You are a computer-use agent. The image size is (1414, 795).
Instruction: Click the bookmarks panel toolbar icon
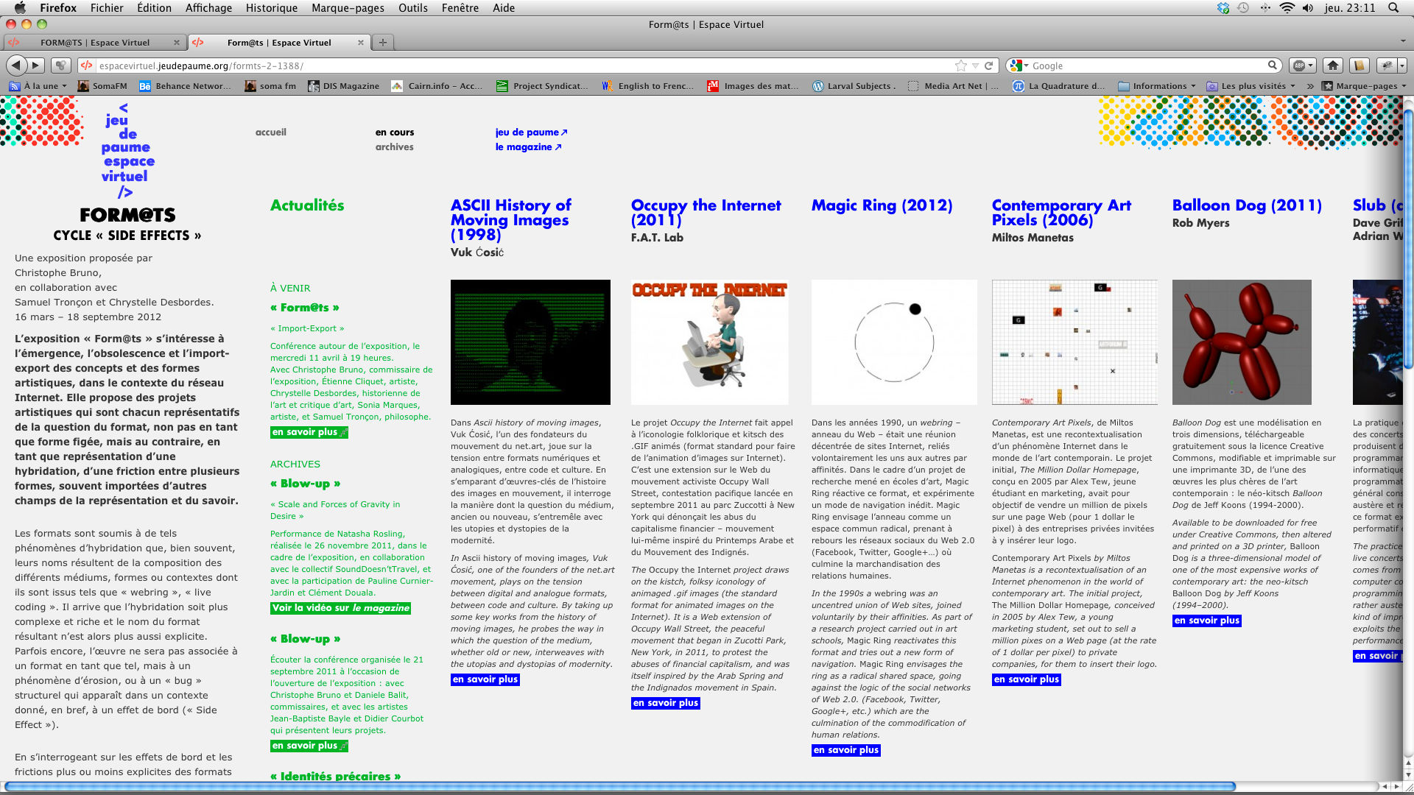coord(1360,66)
